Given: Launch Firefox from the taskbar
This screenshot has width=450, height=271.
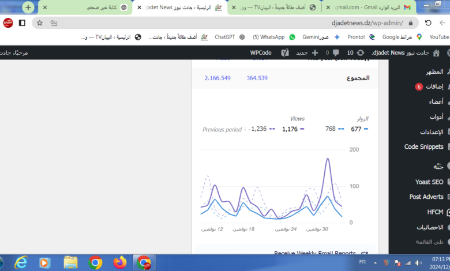Looking at the screenshot, I should pyautogui.click(x=120, y=263).
